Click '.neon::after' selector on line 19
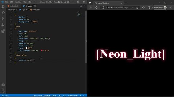The height and width of the screenshot is (97, 174). [21, 55]
